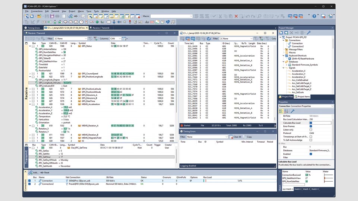
Task: Click the New Connection chain-link toolbar icon
Action: coord(70,16)
